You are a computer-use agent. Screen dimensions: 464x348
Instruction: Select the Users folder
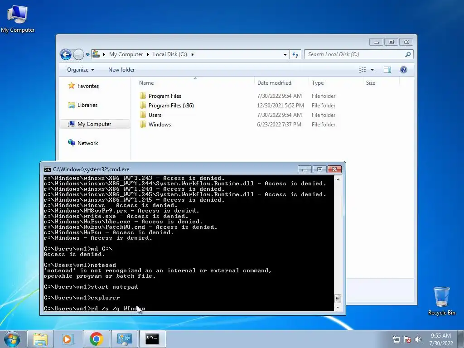155,115
